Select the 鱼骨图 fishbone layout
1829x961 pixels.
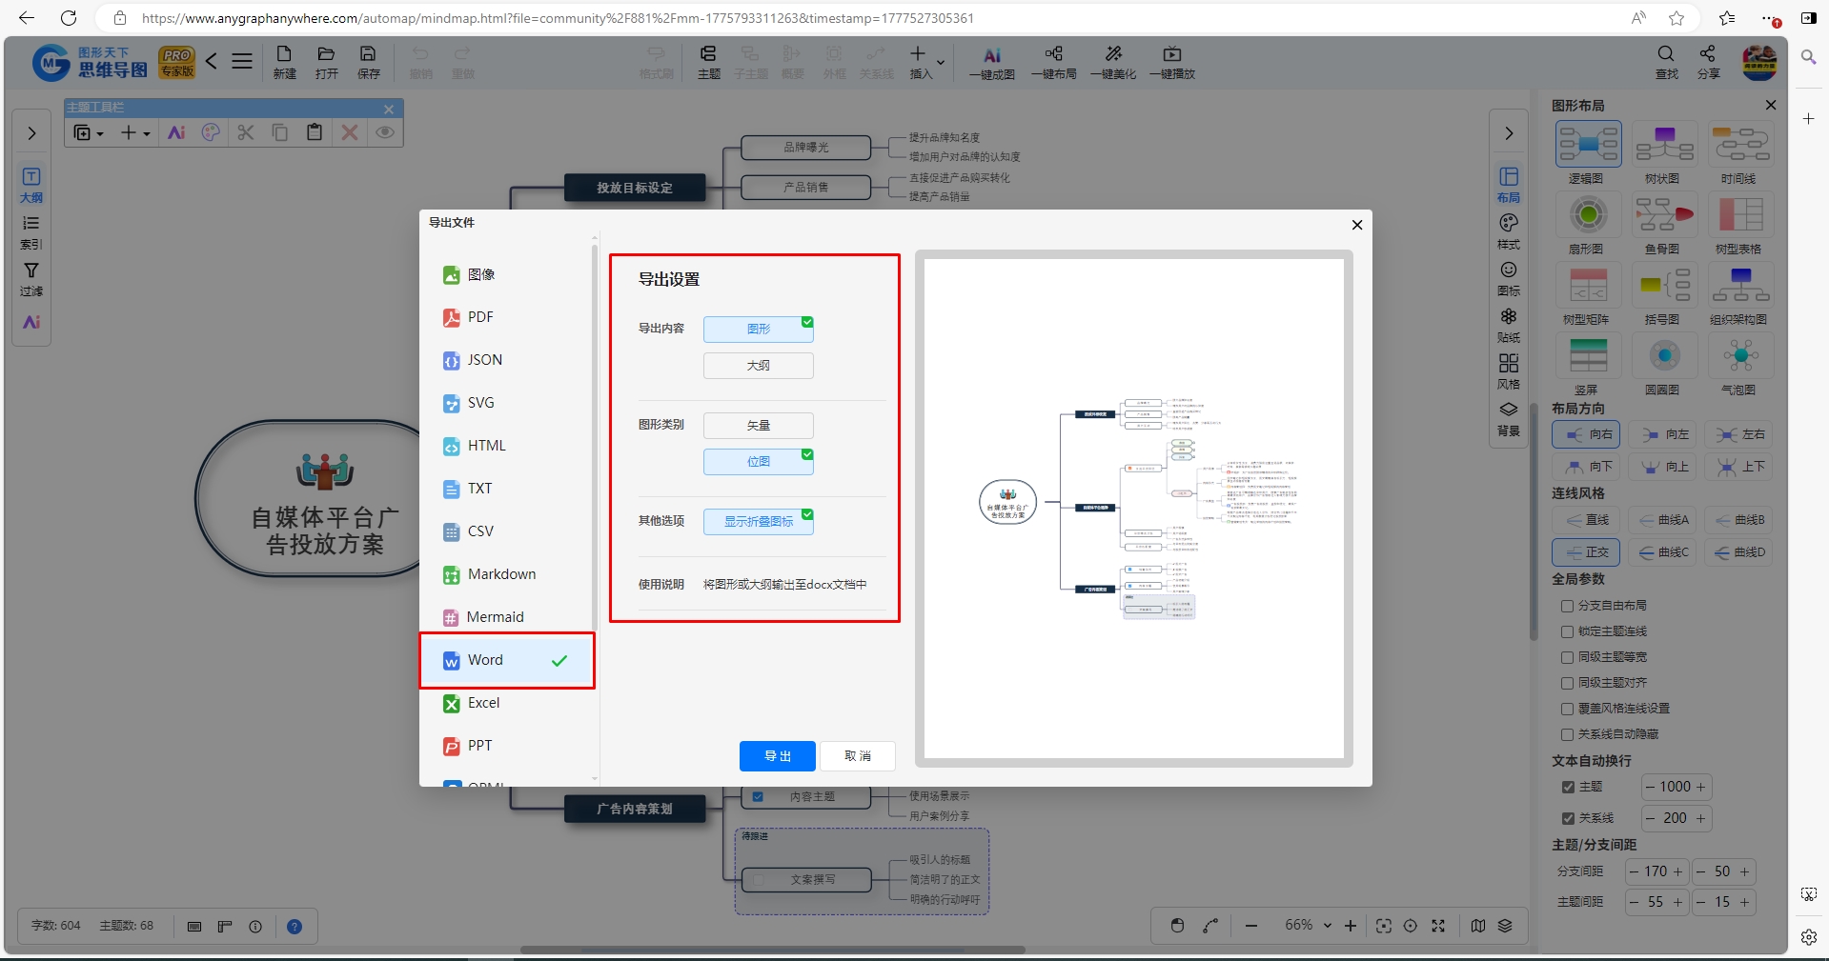[1663, 225]
